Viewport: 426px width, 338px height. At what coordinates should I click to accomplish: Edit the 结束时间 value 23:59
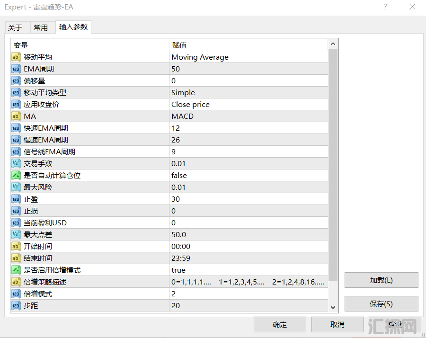tap(248, 258)
